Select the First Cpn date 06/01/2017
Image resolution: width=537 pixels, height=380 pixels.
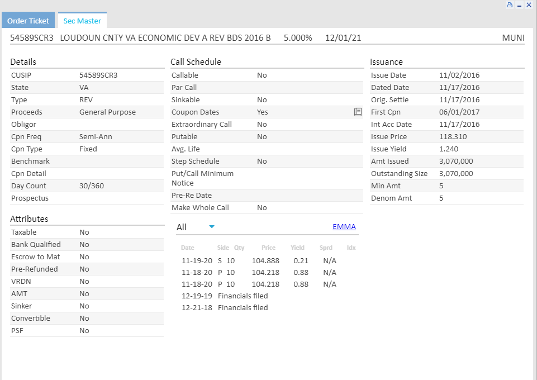coord(459,112)
